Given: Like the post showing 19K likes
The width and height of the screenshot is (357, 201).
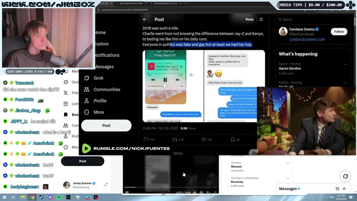Looking at the screenshot, I should pos(204,140).
